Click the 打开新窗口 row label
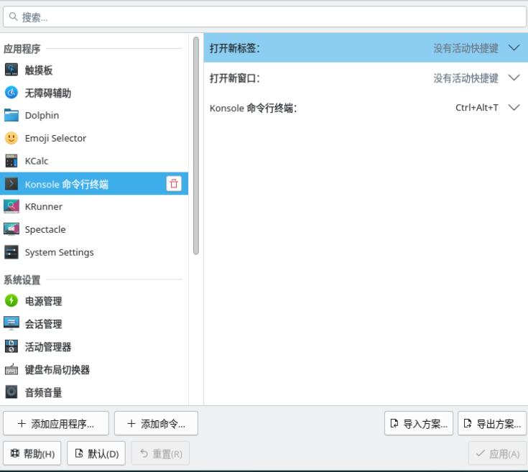Viewport: 528px width, 472px height. [x=235, y=78]
